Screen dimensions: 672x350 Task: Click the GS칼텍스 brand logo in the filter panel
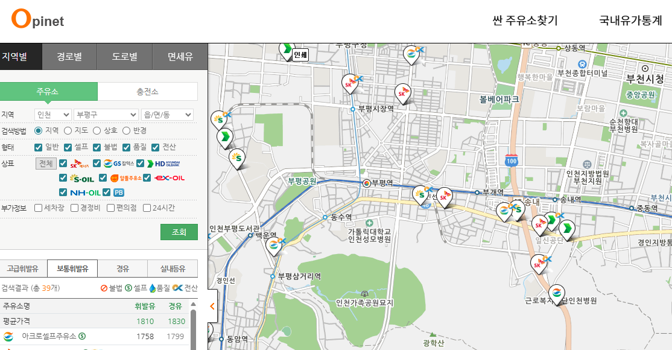point(119,164)
